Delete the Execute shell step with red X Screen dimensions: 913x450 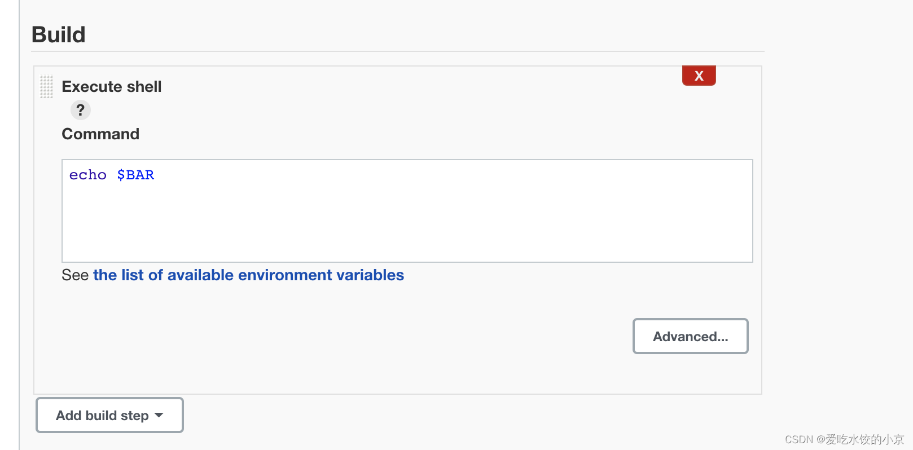coord(699,76)
